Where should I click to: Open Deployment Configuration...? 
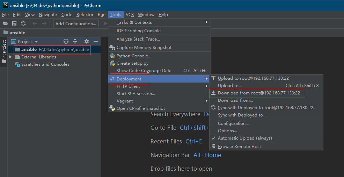(266, 123)
